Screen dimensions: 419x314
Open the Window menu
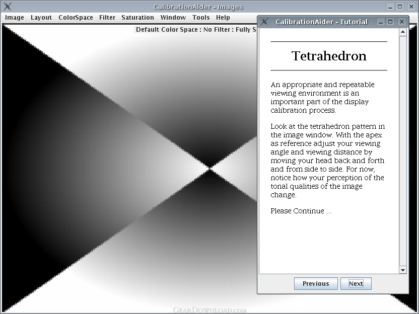173,17
